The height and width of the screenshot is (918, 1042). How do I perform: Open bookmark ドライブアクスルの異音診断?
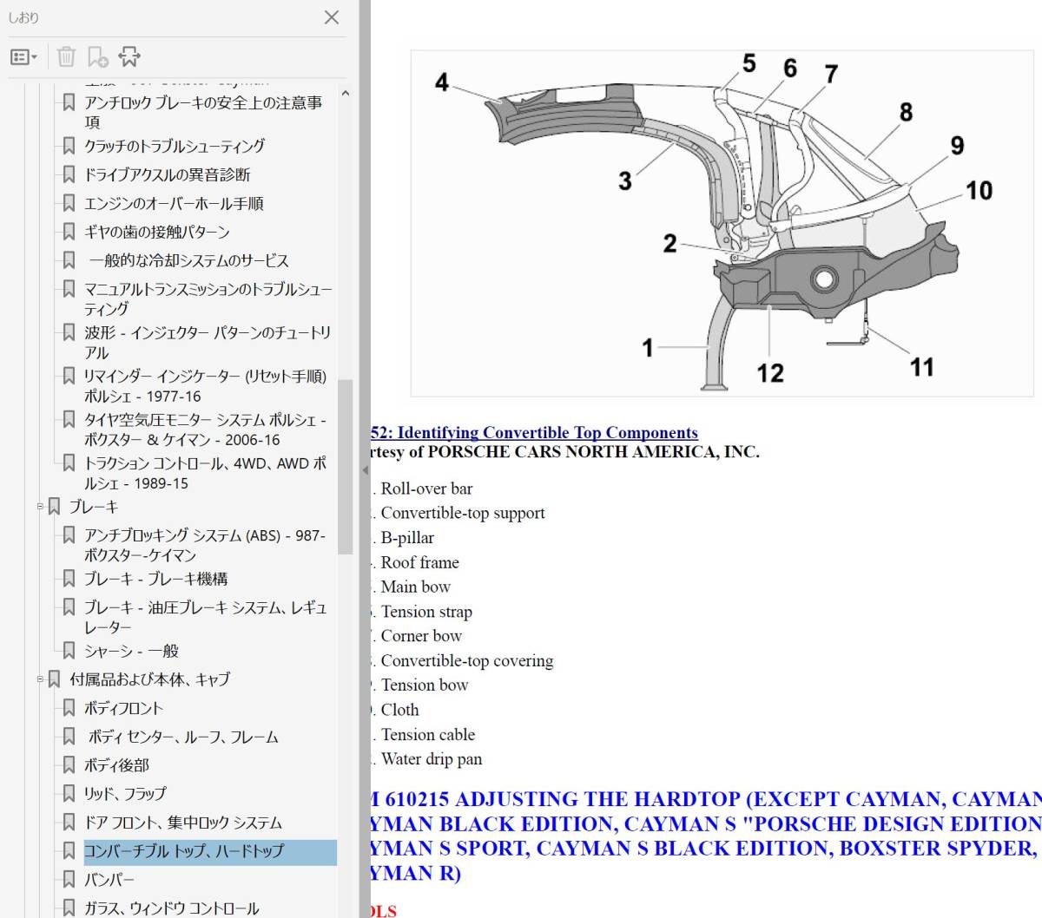coord(167,174)
